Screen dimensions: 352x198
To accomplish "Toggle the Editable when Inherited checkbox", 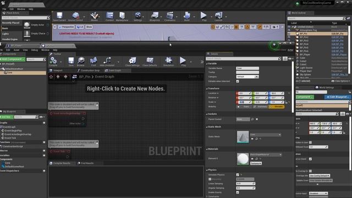I will [238, 81].
